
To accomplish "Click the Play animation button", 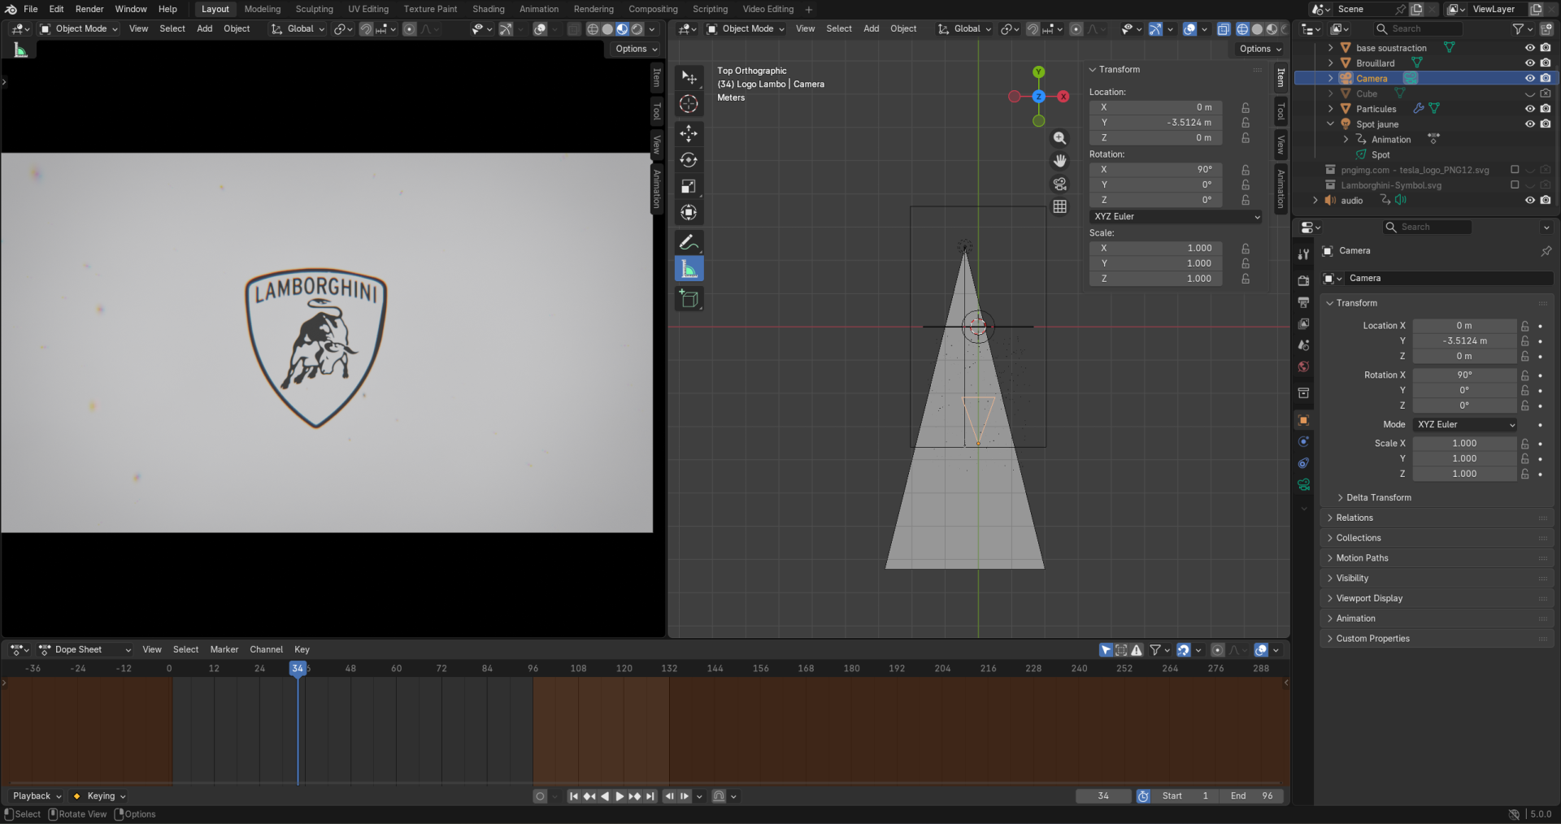I will (620, 796).
